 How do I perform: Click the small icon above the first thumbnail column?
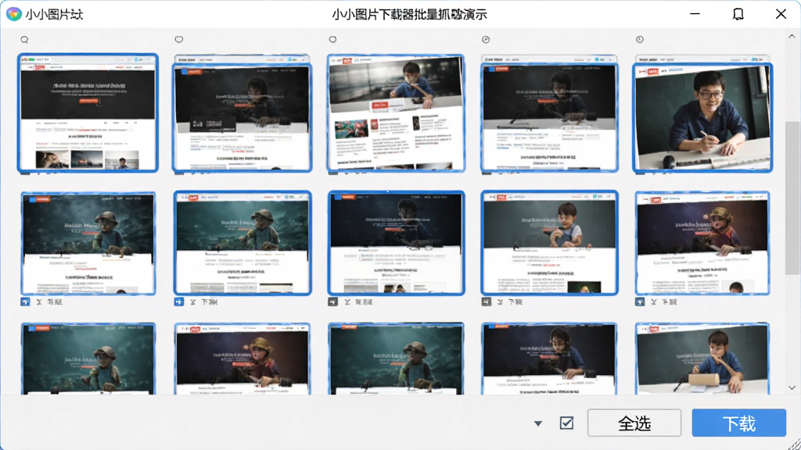[x=24, y=40]
